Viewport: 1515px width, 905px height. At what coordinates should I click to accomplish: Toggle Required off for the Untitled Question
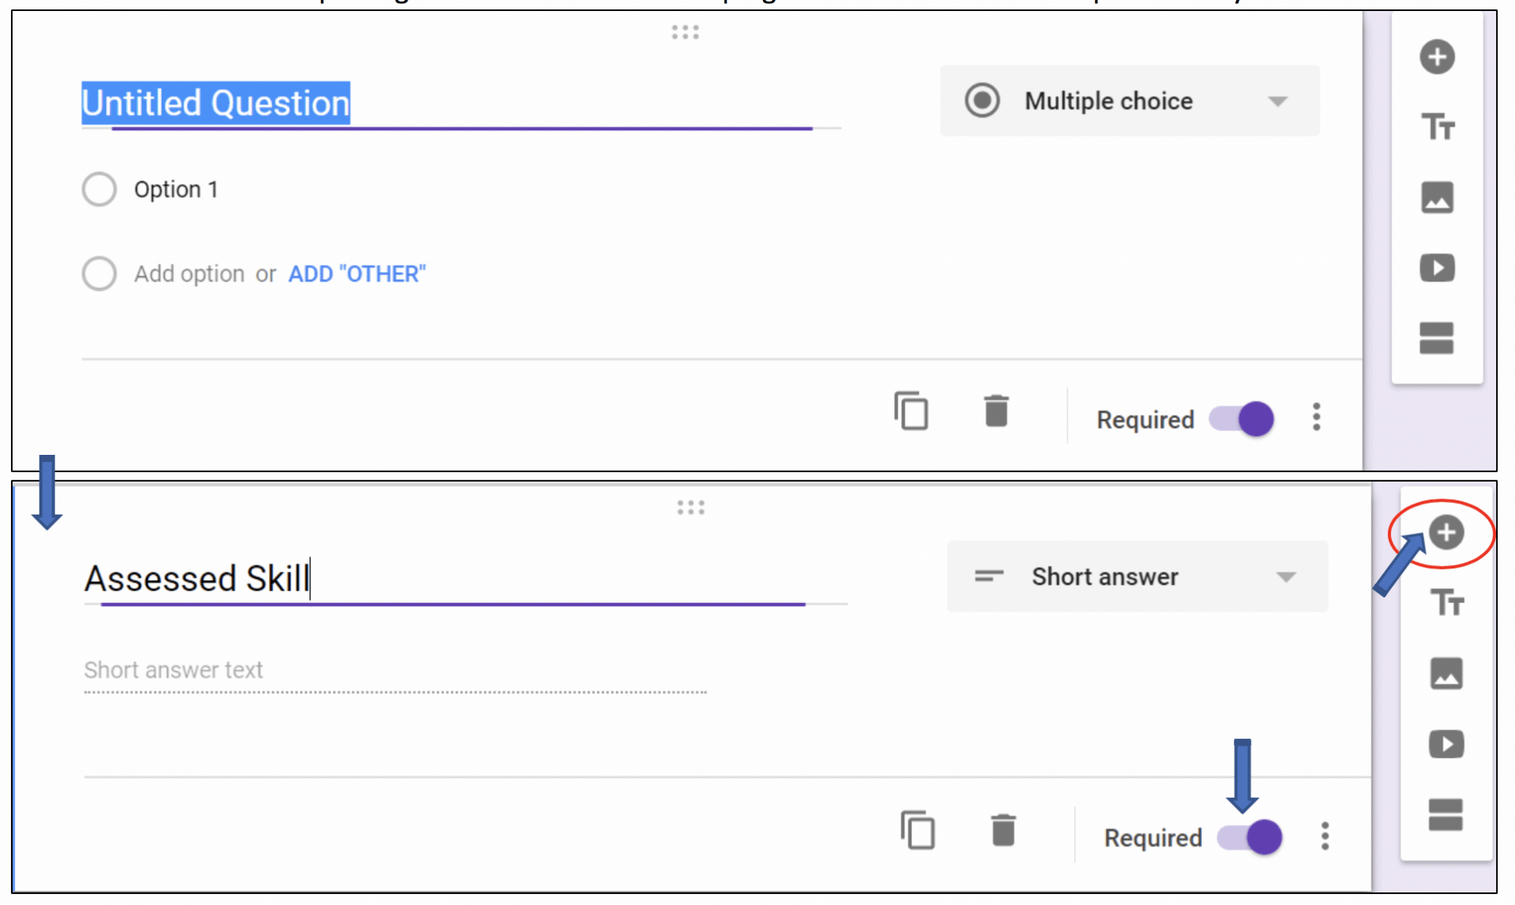point(1240,419)
